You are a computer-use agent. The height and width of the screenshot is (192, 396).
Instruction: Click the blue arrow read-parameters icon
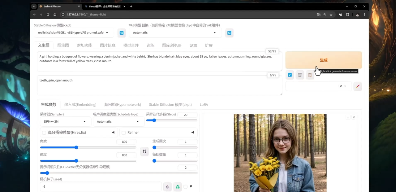tap(290, 75)
